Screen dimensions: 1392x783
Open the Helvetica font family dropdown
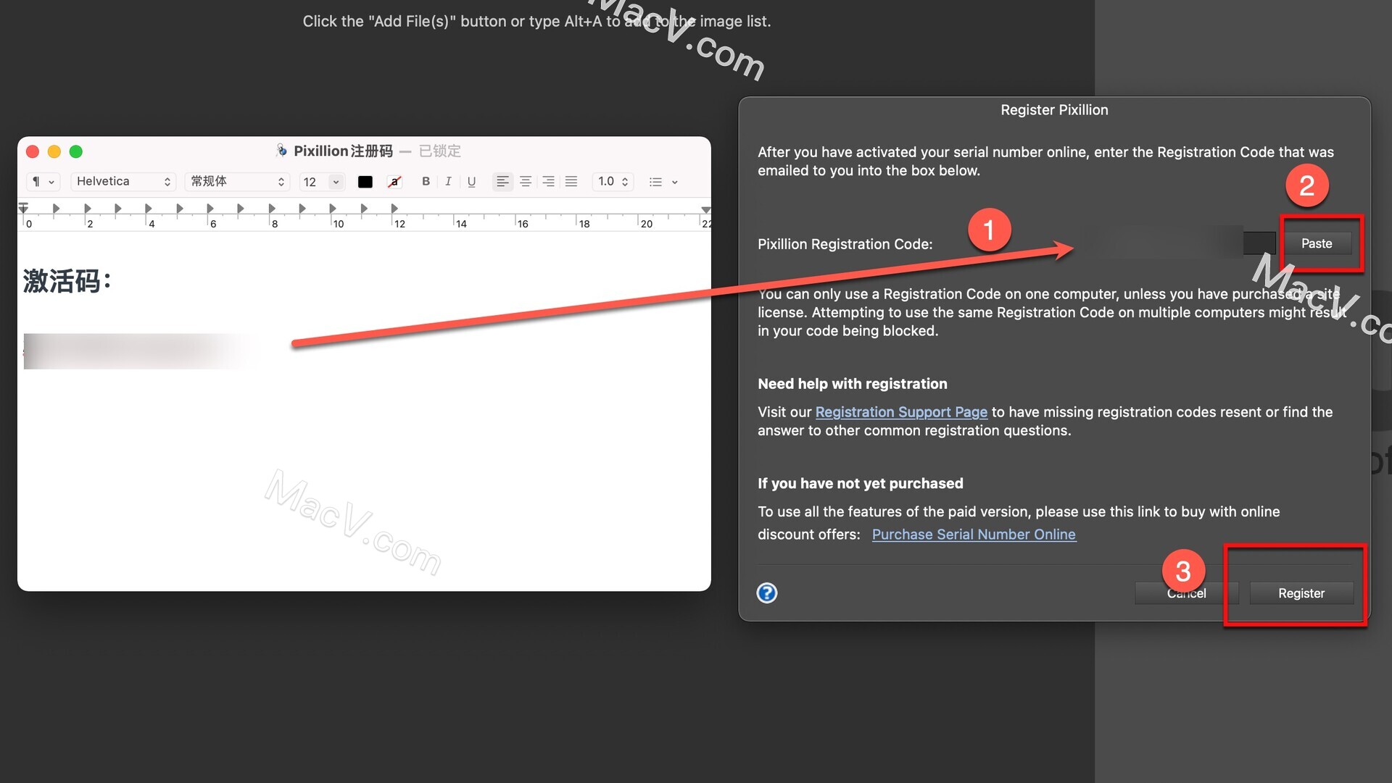(x=123, y=182)
